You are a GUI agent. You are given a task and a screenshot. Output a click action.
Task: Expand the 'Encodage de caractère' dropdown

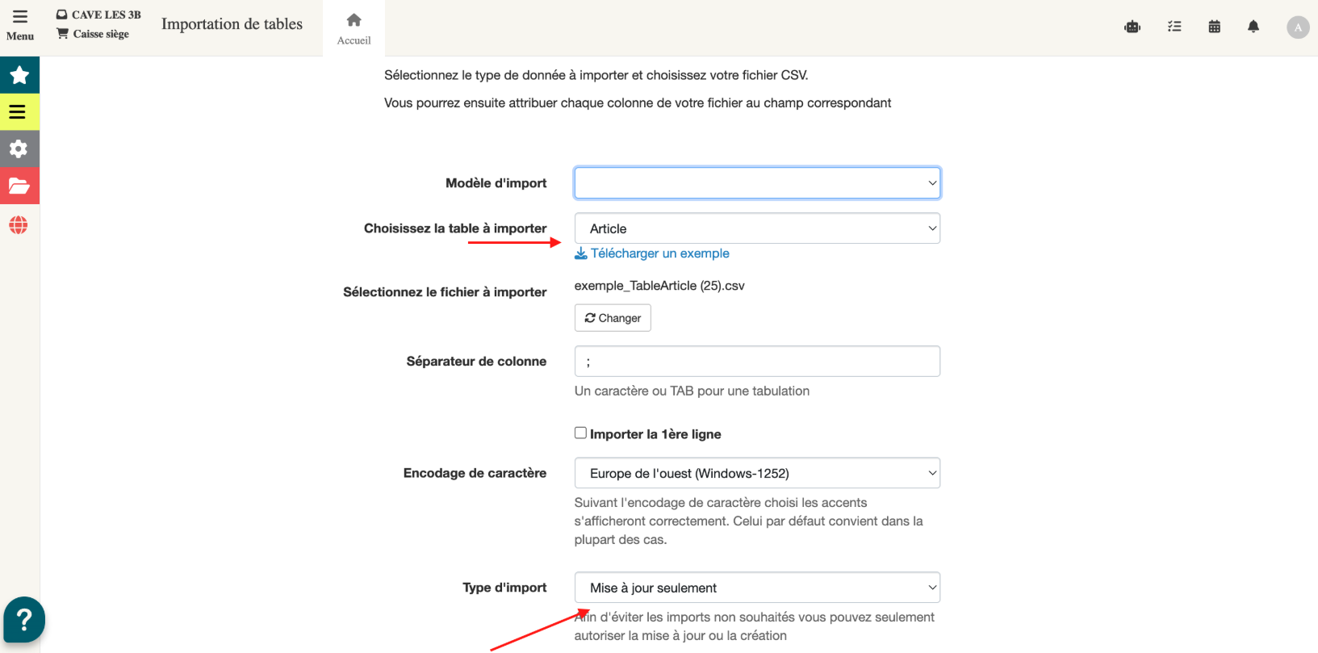(757, 473)
